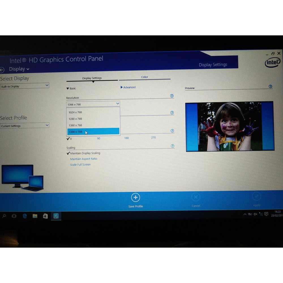Open the Intel HD Graphics taskbar icon
The width and height of the screenshot is (283, 283).
56,216
